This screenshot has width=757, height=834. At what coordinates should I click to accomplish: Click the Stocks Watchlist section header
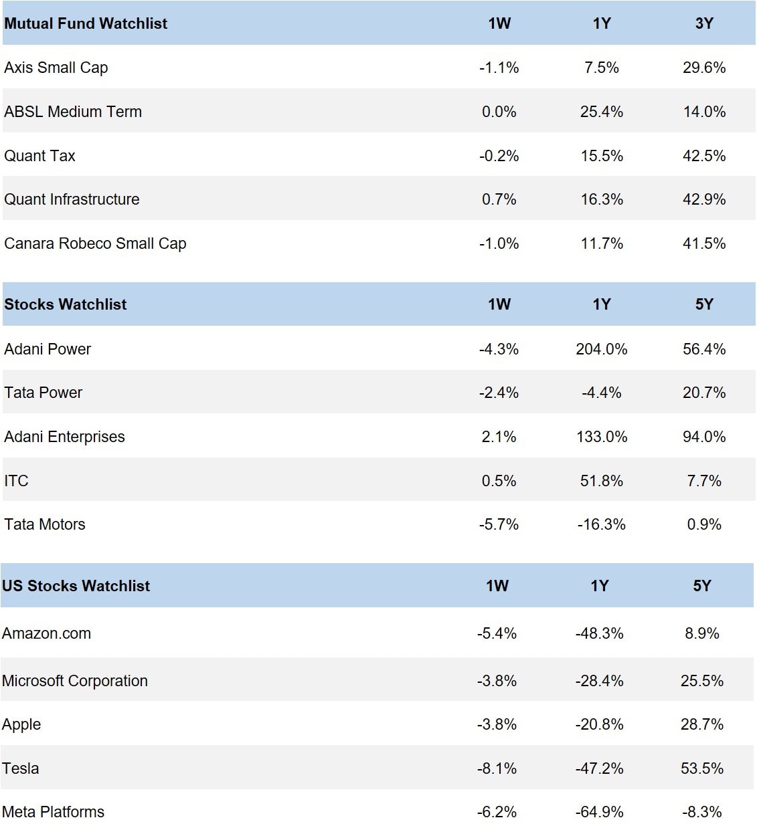click(66, 304)
